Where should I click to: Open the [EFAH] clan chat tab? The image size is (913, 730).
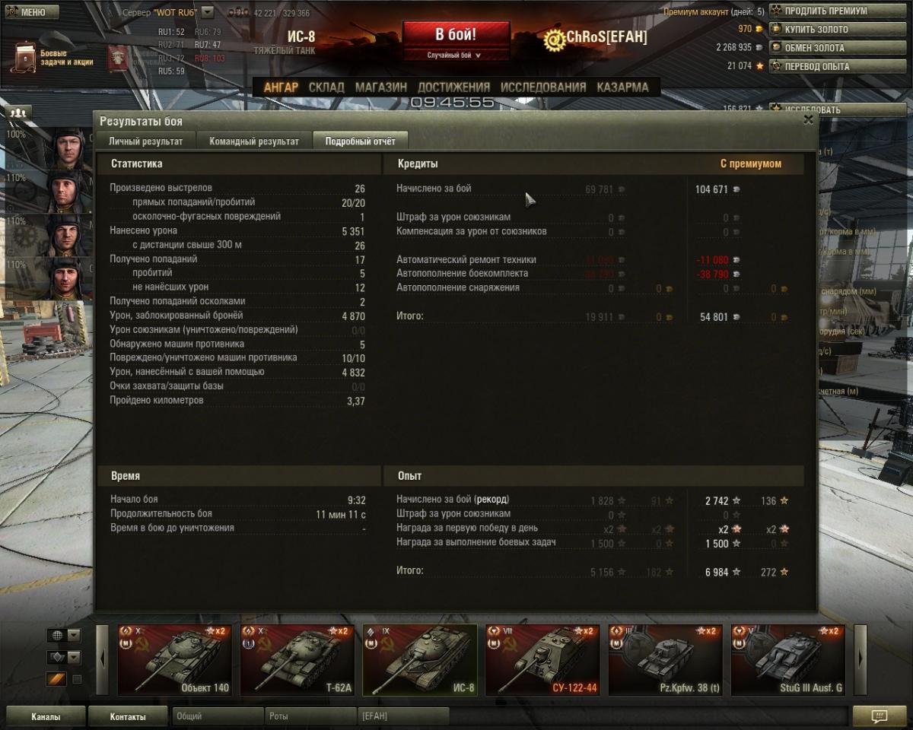pyautogui.click(x=403, y=716)
